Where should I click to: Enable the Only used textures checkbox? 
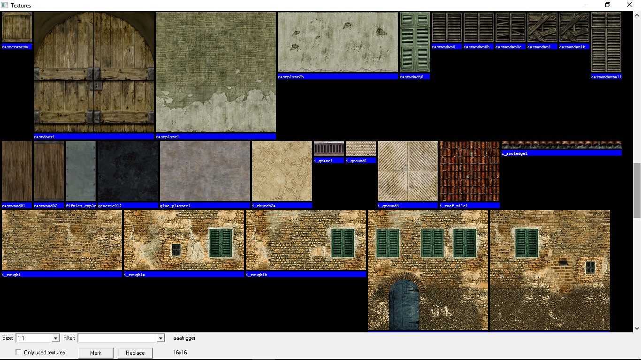(x=19, y=352)
